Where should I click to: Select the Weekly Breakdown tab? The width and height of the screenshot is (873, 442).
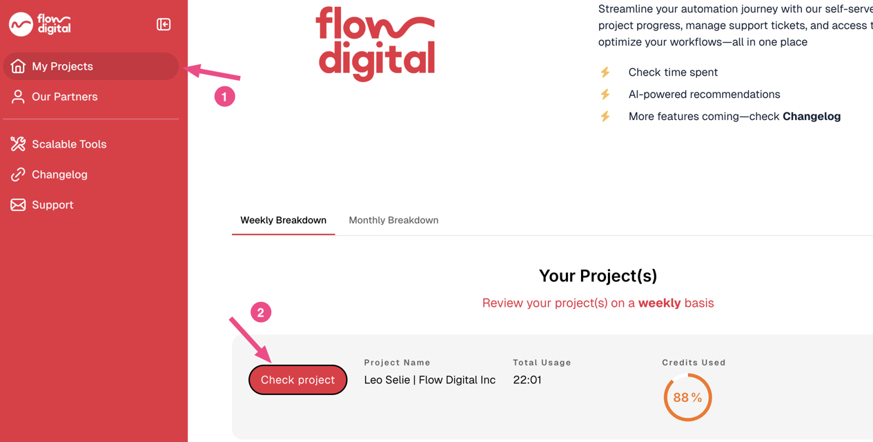pyautogui.click(x=283, y=221)
